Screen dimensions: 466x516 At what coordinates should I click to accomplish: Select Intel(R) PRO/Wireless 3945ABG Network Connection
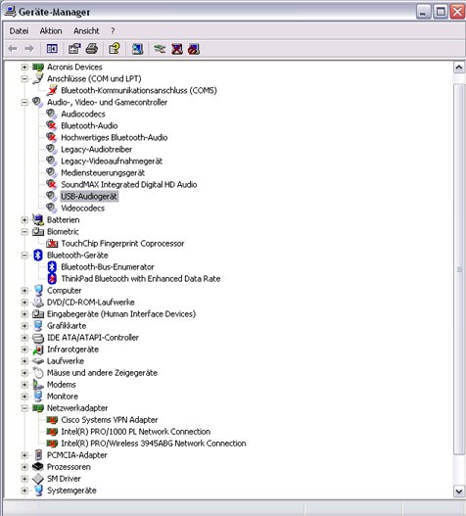pos(154,444)
